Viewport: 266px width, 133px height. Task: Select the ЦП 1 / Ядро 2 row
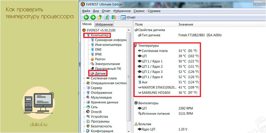(x=168, y=66)
